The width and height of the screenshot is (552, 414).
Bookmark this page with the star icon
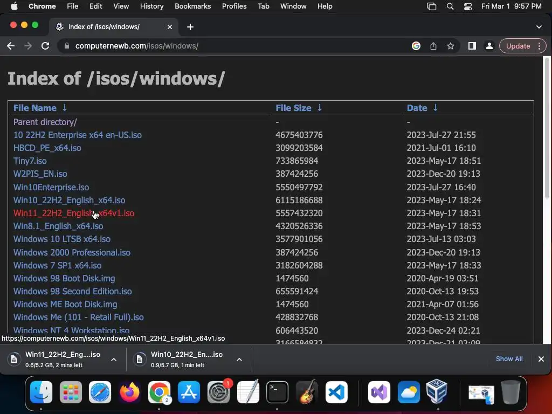451,46
